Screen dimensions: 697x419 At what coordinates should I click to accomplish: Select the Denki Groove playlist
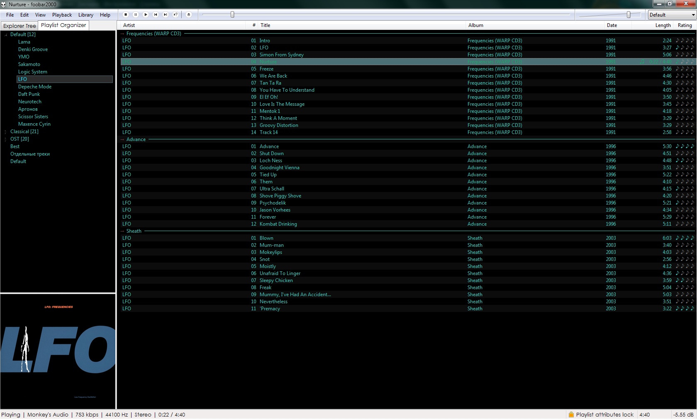(33, 49)
